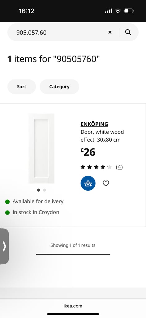Viewport: 146px width, 318px height.
Task: Tap the magnifying glass search icon
Action: click(128, 32)
